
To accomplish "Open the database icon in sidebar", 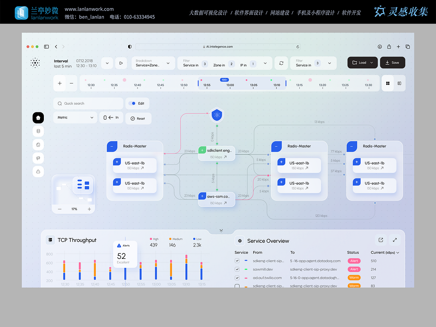I will coord(38,131).
